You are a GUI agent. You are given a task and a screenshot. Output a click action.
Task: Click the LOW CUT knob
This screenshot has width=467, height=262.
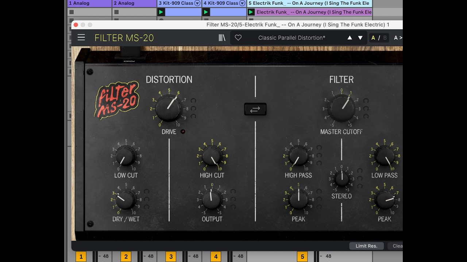pos(126,156)
